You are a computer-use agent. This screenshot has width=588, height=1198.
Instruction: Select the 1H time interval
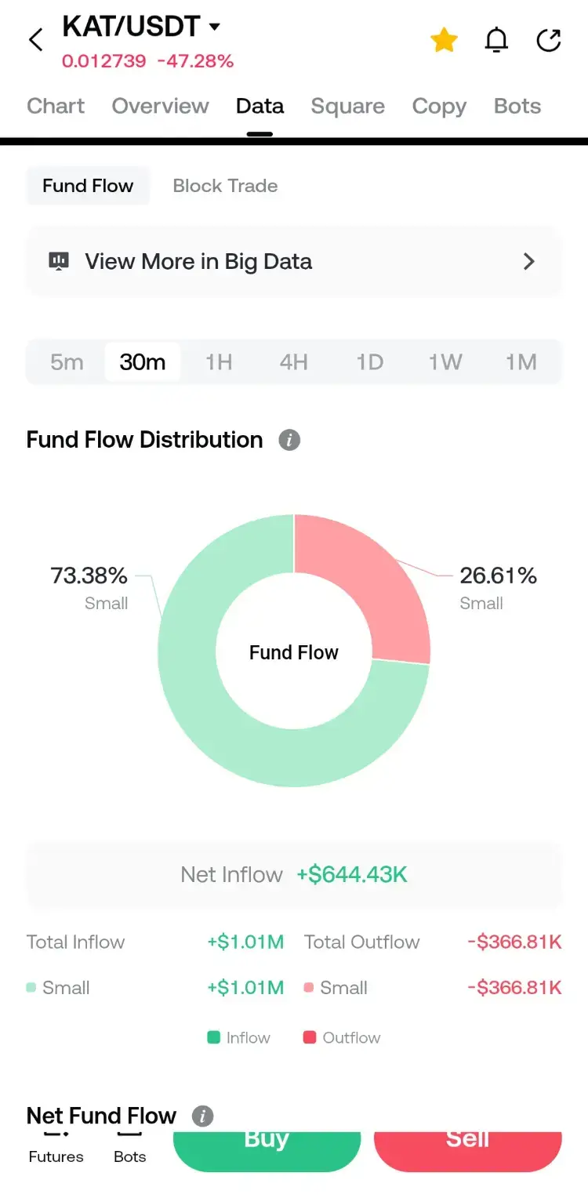219,362
